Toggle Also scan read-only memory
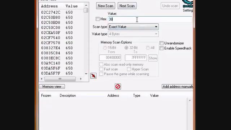This screenshot has width=231, height=130. tap(101, 64)
